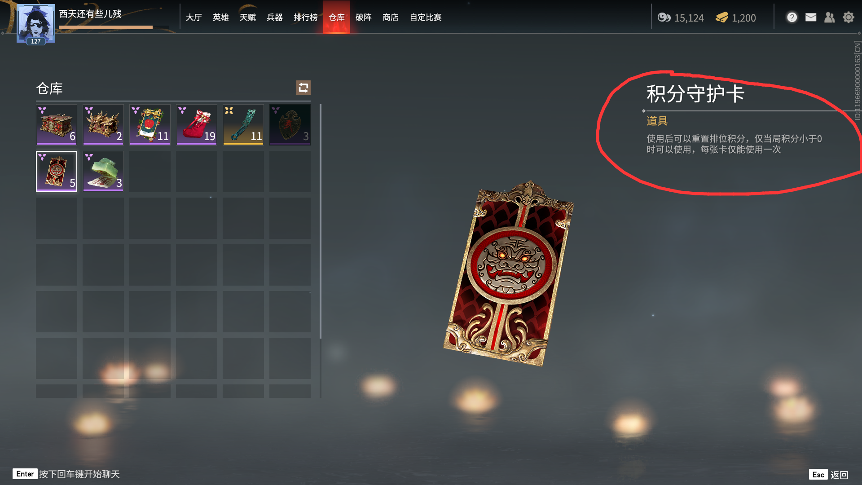Screen dimensions: 862x485
Task: Click the warehouse sort refresh icon
Action: coord(303,88)
